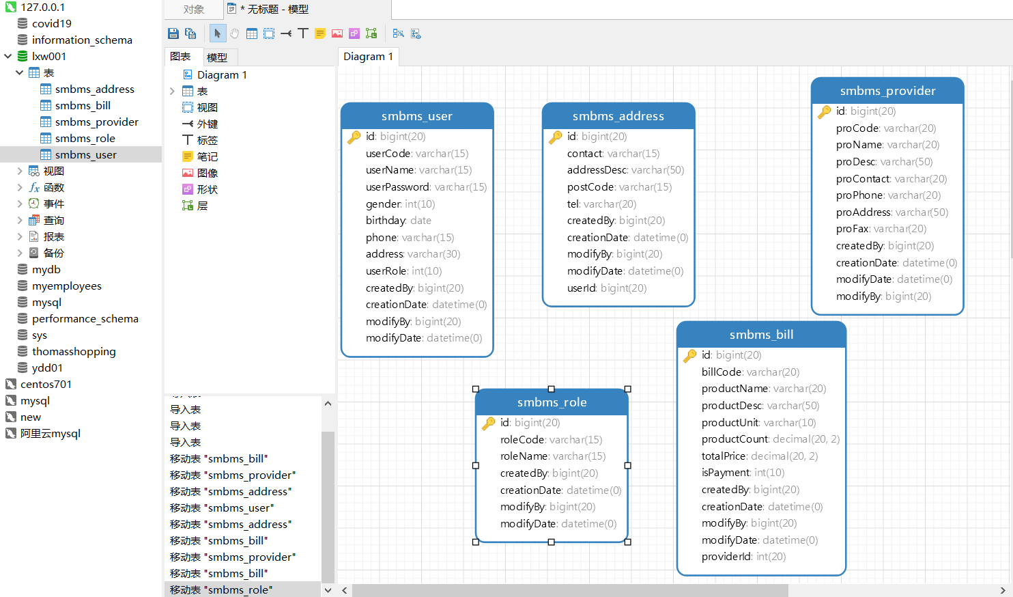Click the canvas horizontal scrollbar left arrow
Image resolution: width=1013 pixels, height=597 pixels.
coord(345,590)
